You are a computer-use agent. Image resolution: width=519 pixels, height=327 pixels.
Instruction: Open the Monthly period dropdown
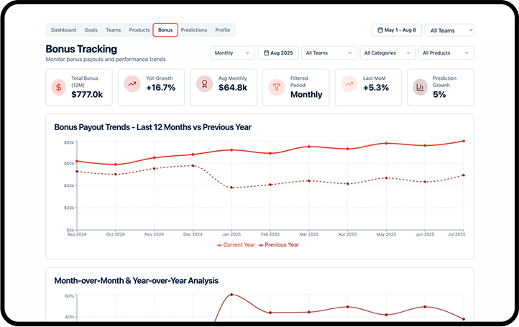pyautogui.click(x=233, y=52)
